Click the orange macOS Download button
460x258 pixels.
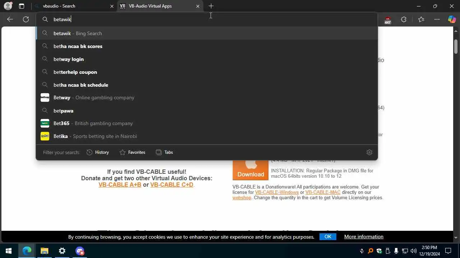(x=250, y=169)
